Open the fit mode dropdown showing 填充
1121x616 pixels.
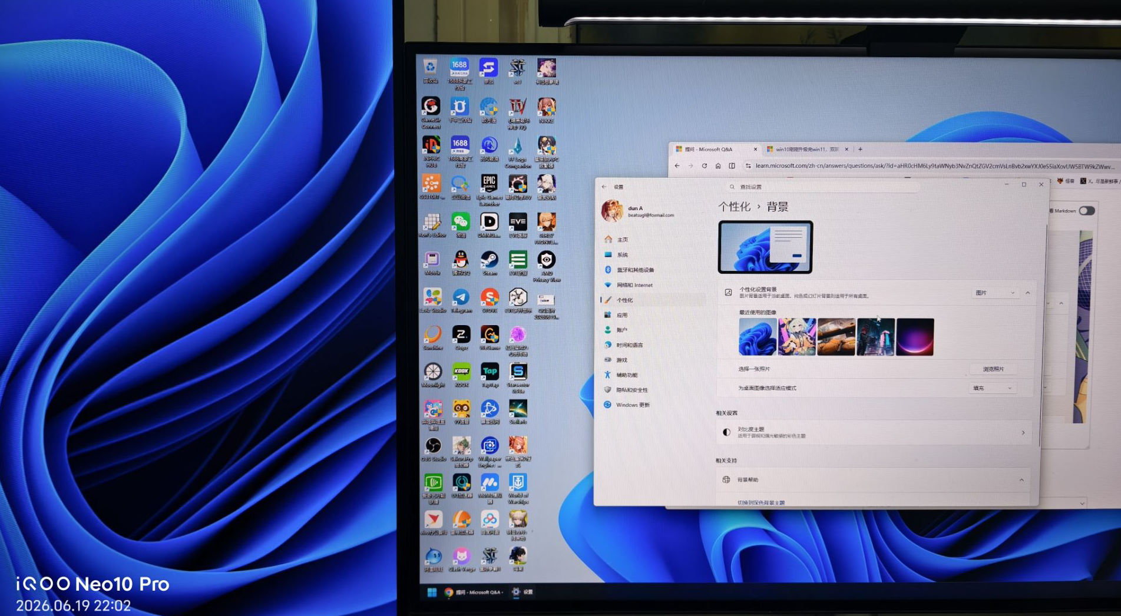tap(992, 388)
